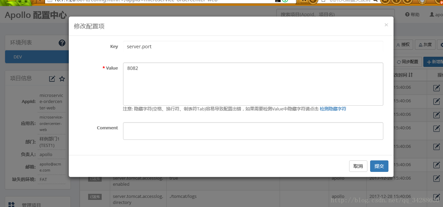Click the 新增配置 add button
Screen dimensions: 443x207
[x=434, y=62]
